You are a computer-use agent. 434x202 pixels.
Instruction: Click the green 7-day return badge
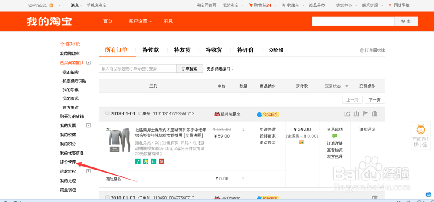point(138,161)
